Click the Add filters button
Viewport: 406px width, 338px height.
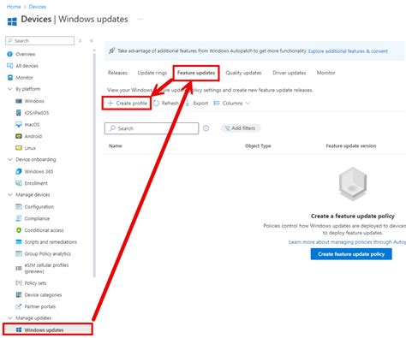241,128
